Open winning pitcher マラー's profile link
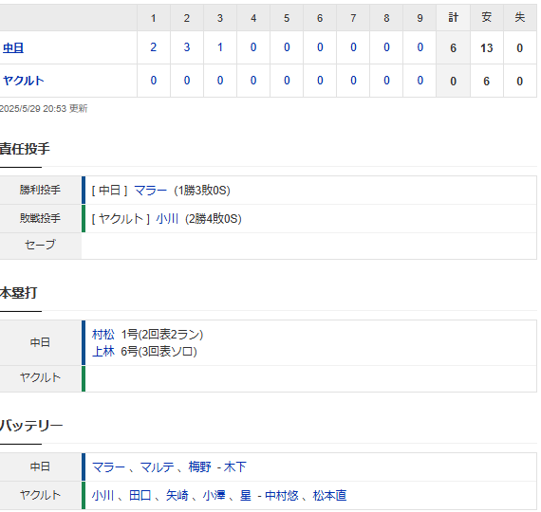Screen dimensions: 541x512 (x=150, y=191)
